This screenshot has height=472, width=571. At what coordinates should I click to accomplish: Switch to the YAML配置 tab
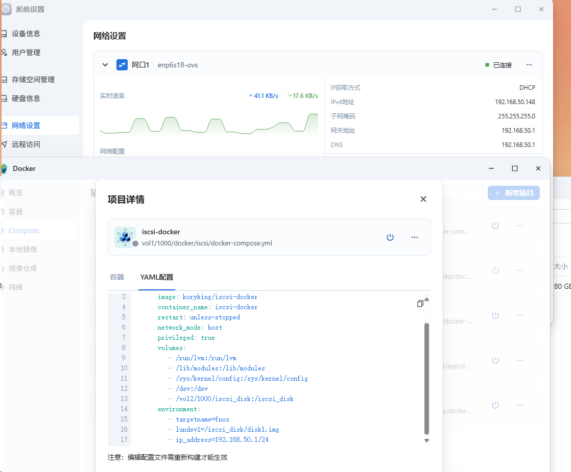tap(157, 277)
